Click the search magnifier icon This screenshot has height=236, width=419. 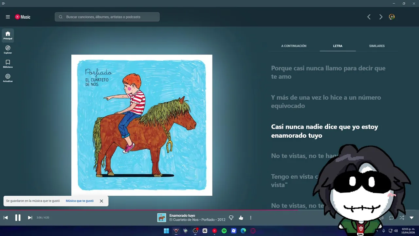click(x=61, y=17)
